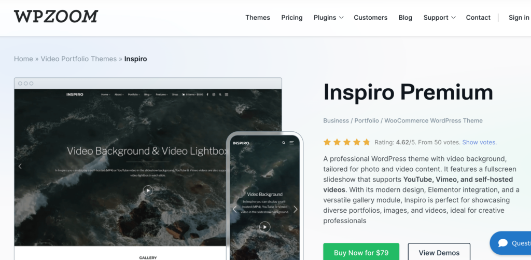Play the video in the mobile preview
This screenshot has width=531, height=260.
[x=265, y=227]
